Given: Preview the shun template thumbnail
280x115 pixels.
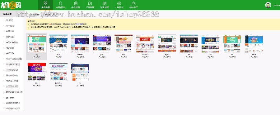Looking at the screenshot, I should (x=254, y=43).
